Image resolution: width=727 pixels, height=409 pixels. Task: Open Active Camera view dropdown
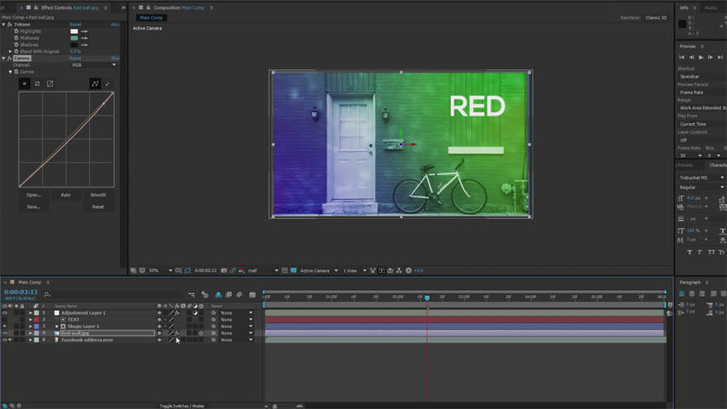coord(319,270)
